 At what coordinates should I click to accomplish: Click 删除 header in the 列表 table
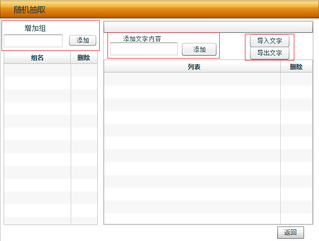tap(296, 67)
